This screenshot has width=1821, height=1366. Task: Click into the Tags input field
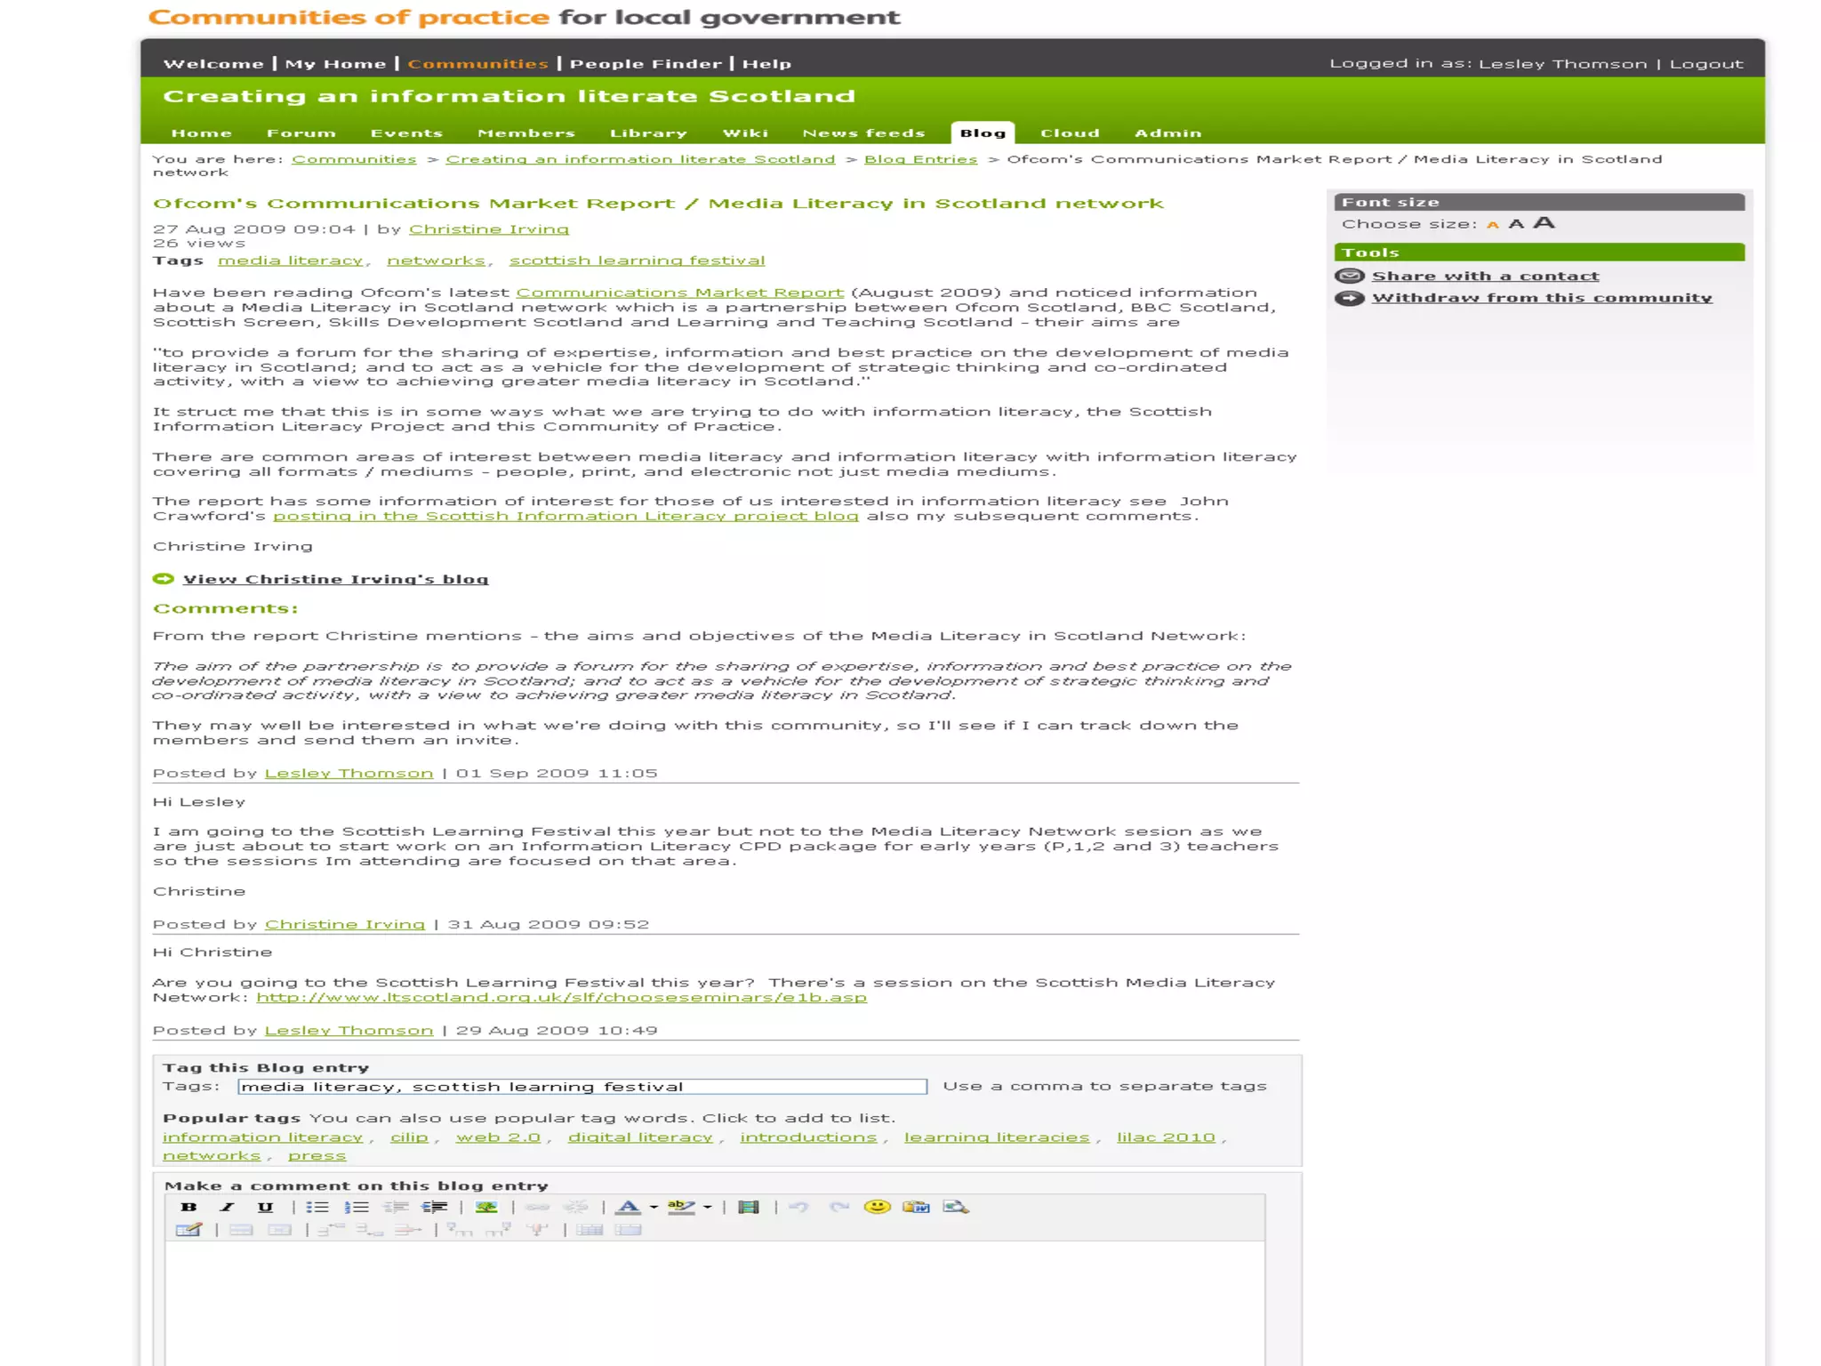pyautogui.click(x=582, y=1087)
